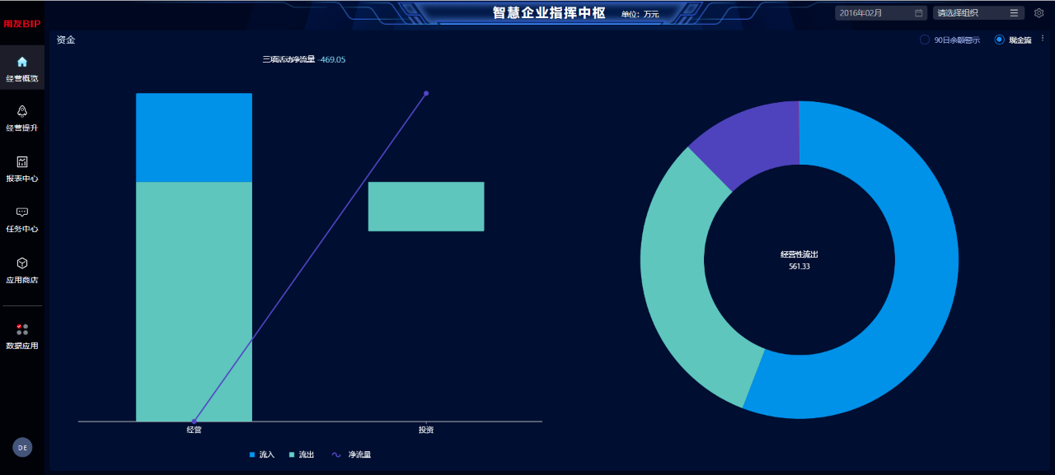1055x475 pixels.
Task: Click the teal 流出 segment of 经营 bar
Action: [194, 301]
